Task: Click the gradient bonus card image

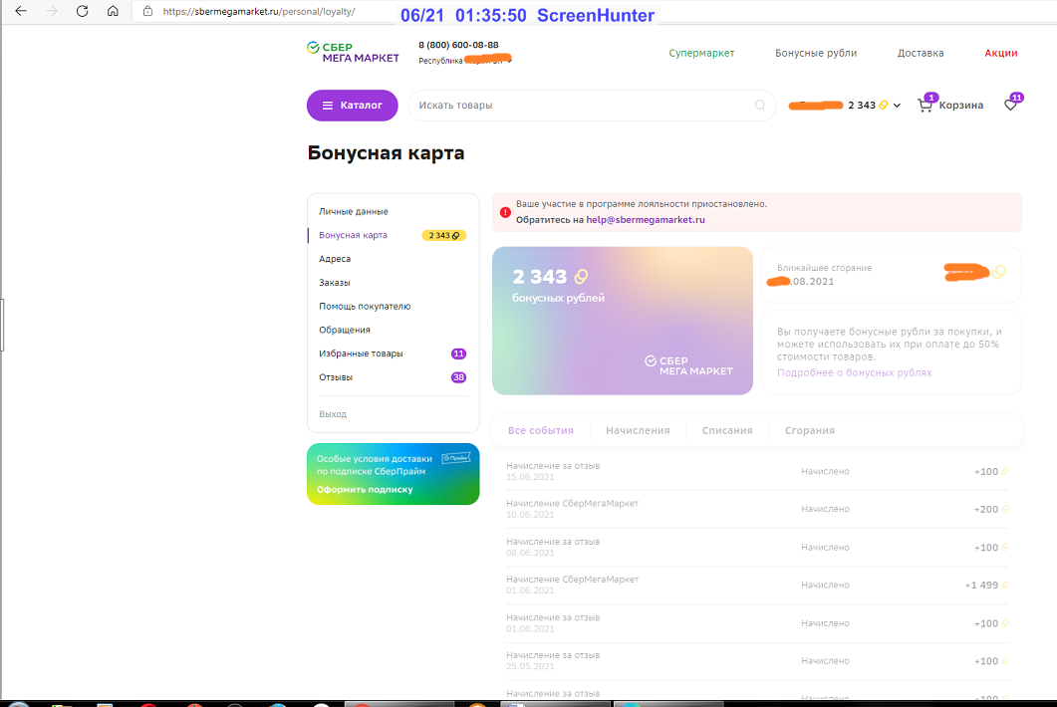Action: 623,321
